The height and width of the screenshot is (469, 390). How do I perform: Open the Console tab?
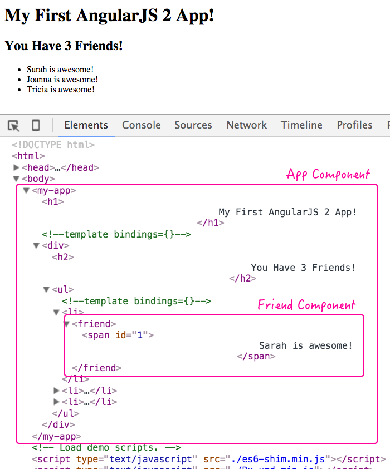coord(142,125)
